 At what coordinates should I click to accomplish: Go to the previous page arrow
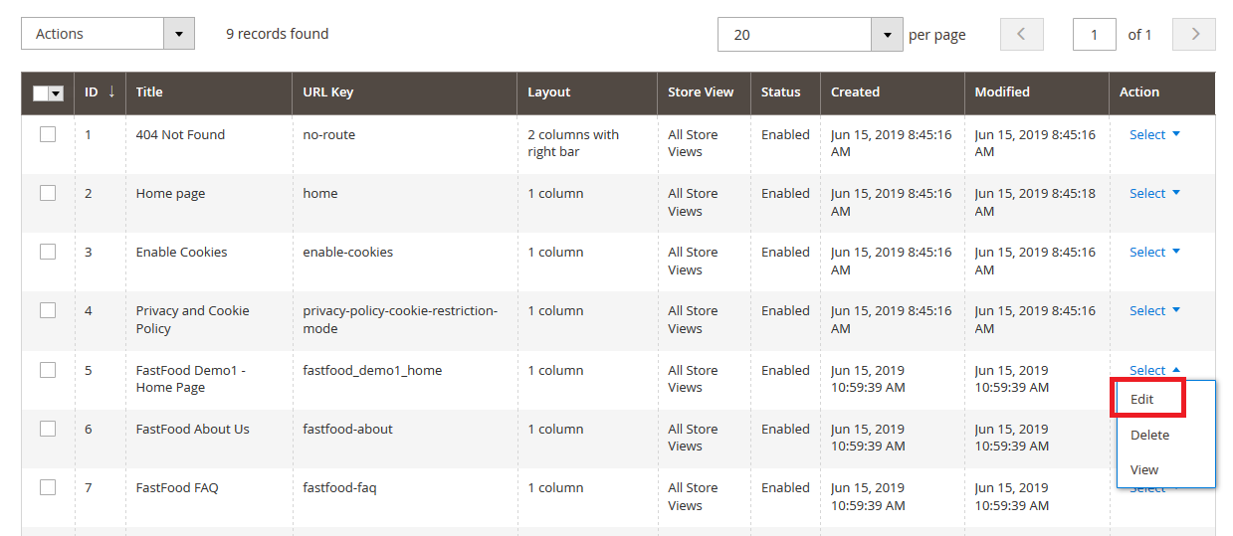pos(1021,34)
